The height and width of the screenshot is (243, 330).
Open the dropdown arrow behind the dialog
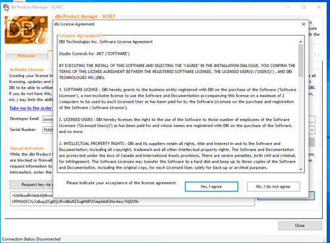pyautogui.click(x=312, y=130)
